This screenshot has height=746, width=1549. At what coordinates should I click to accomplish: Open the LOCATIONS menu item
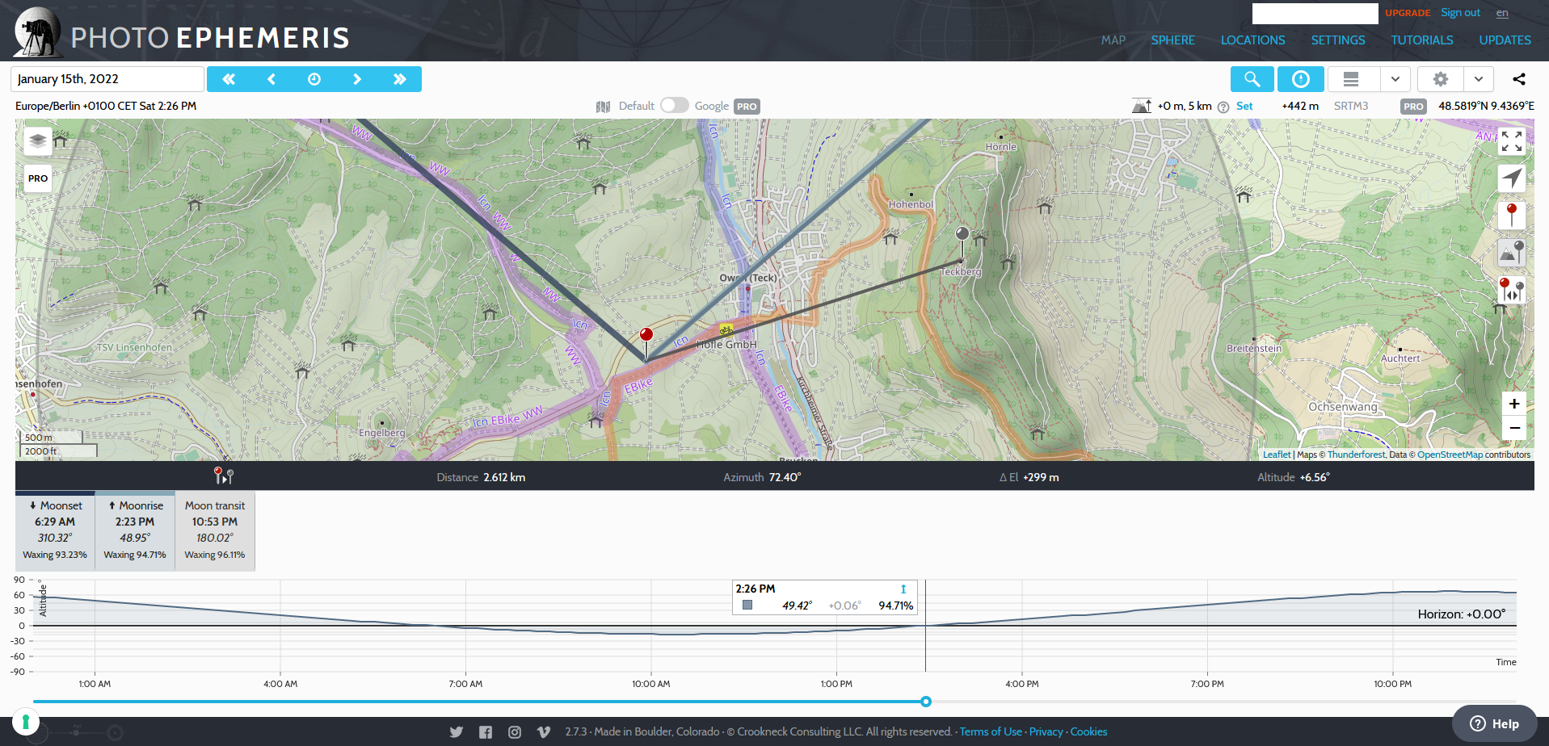click(1252, 40)
